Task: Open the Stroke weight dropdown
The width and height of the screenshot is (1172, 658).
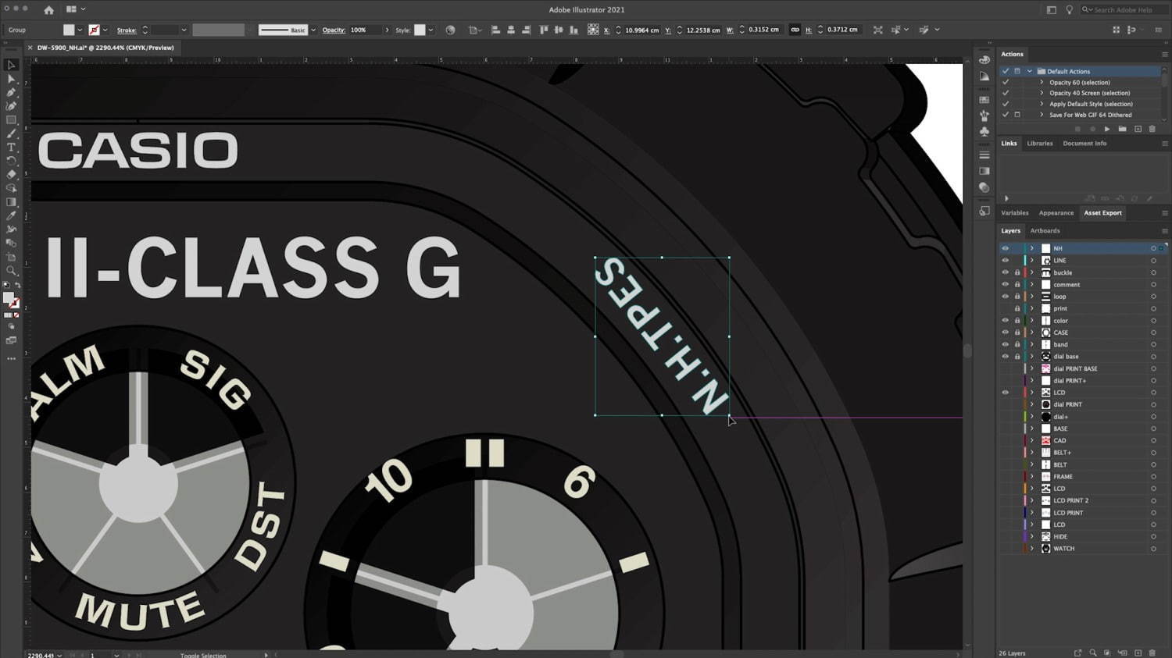Action: [x=184, y=30]
